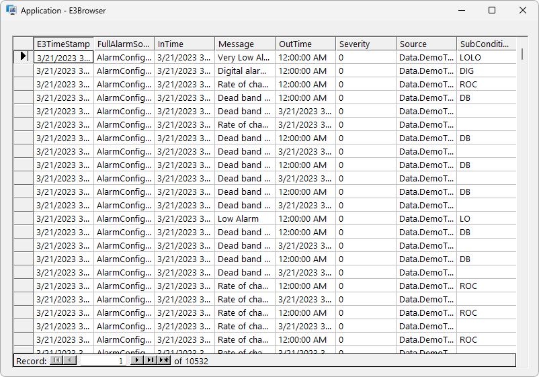Add new record asterisk icon

click(164, 360)
